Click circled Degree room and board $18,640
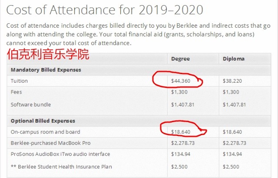Screen dimensions: 278x178 coord(181,132)
